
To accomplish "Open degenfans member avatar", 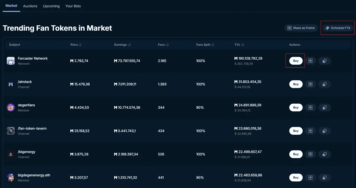I will tap(11, 107).
